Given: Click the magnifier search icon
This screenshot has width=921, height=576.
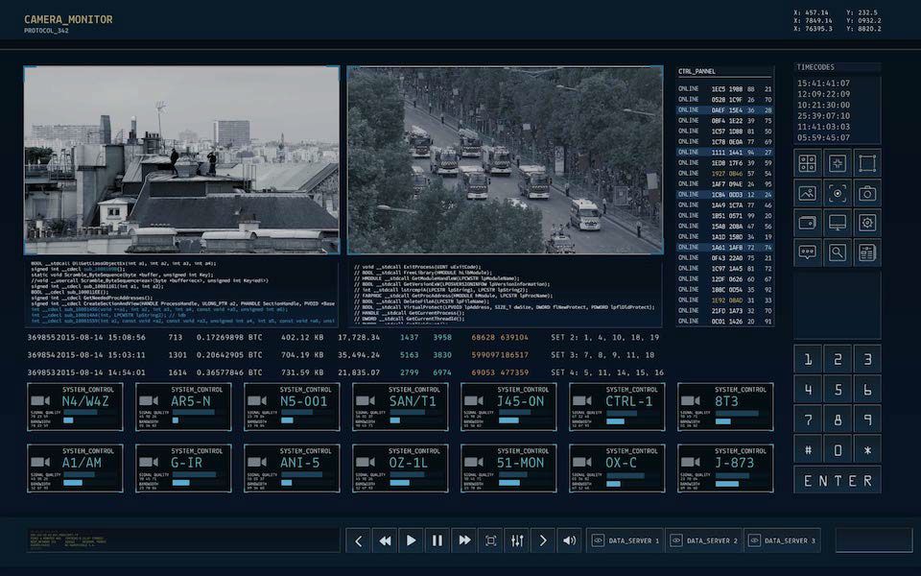Looking at the screenshot, I should click(838, 252).
